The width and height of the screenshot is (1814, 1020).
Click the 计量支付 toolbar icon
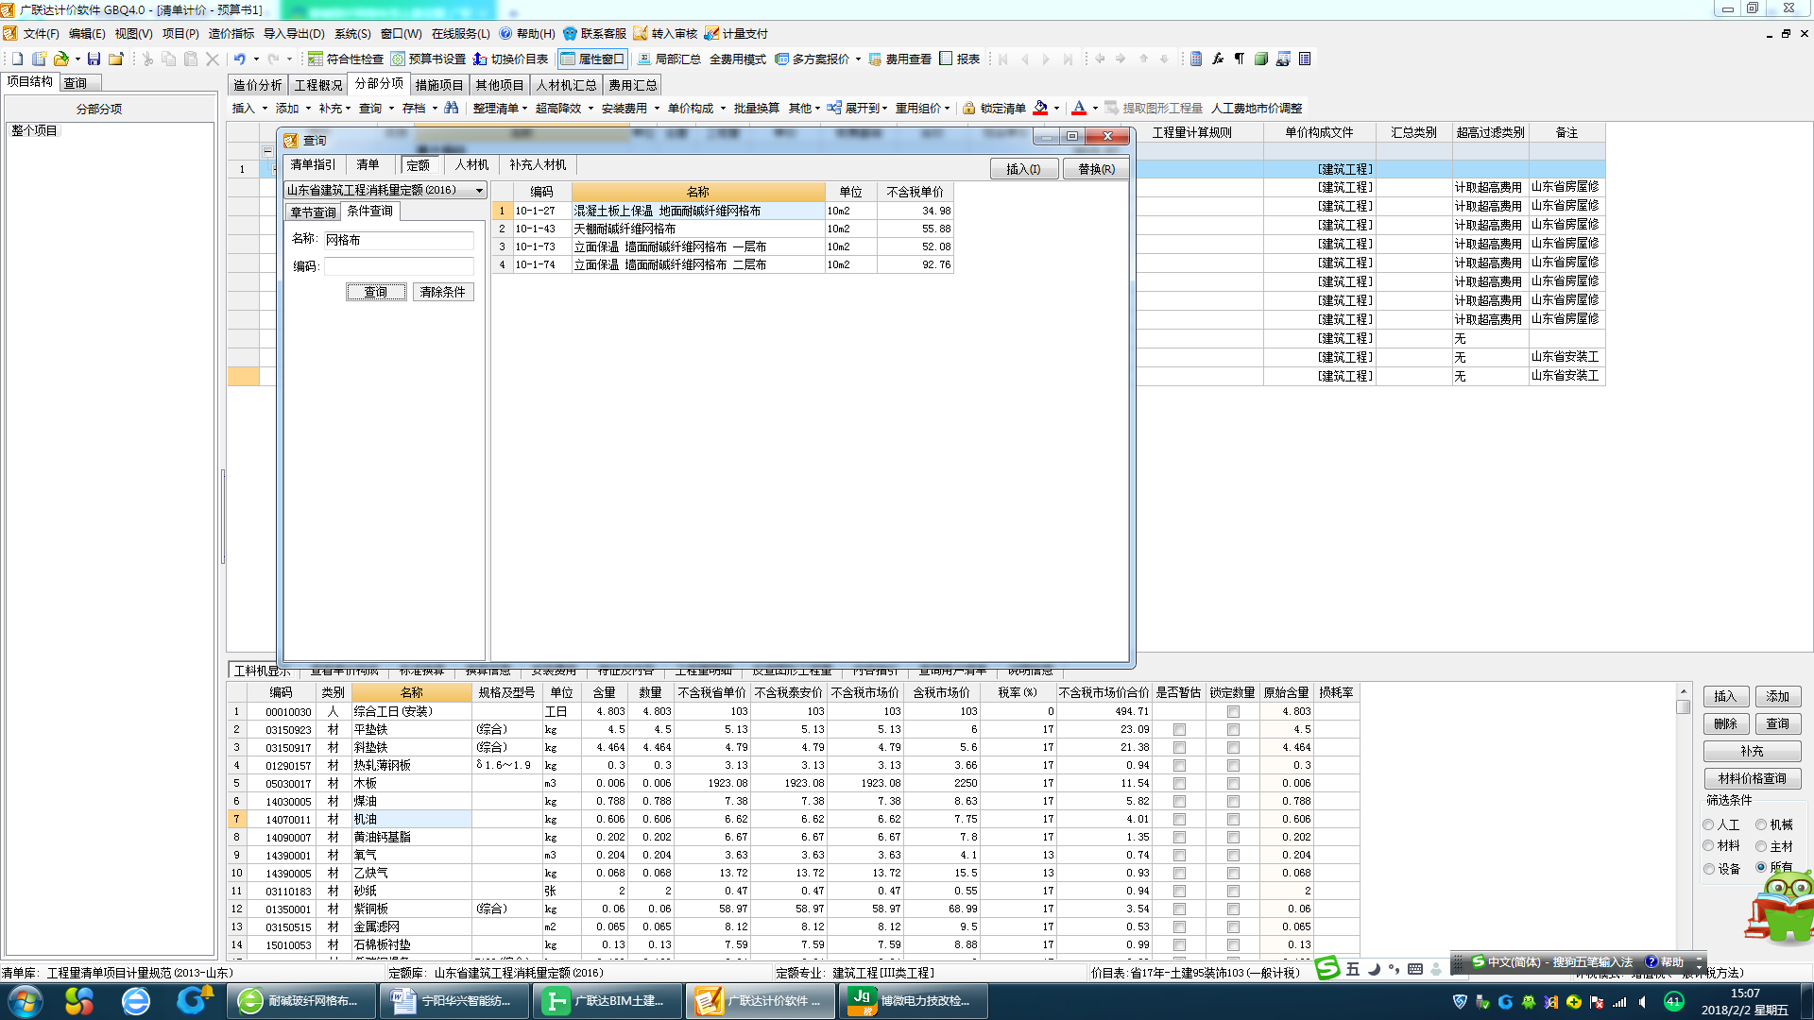click(x=711, y=33)
